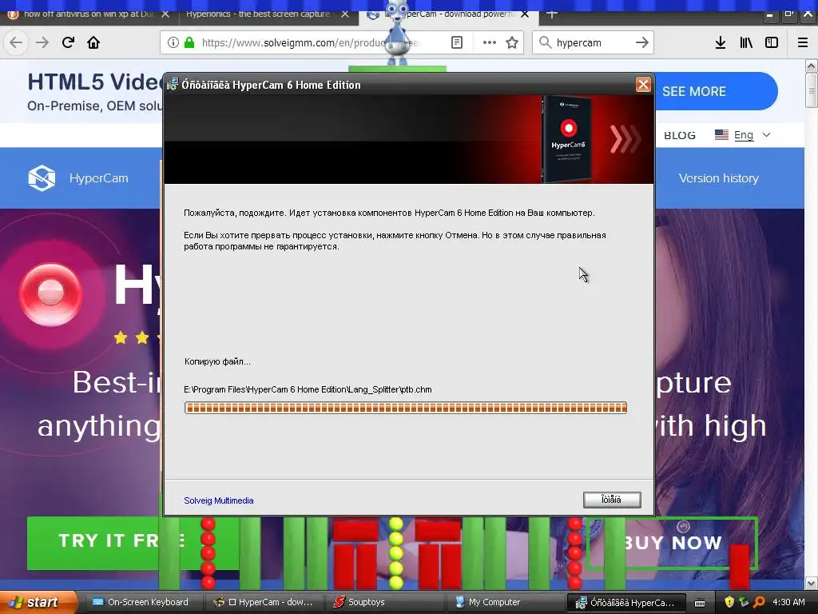Click the green padlock security icon
Screen dimensions: 818x614
pyautogui.click(x=189, y=42)
